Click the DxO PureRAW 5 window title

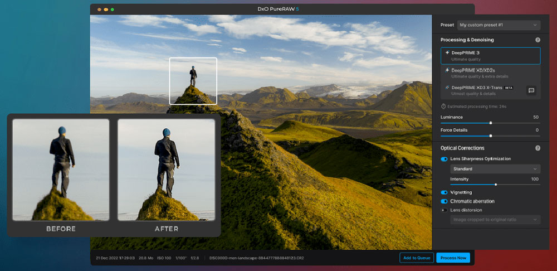tap(278, 9)
